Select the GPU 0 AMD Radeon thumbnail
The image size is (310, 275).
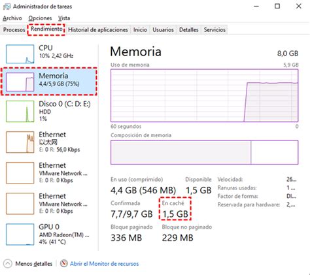click(x=20, y=235)
